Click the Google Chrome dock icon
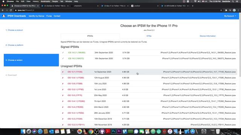 pyautogui.click(x=91, y=132)
